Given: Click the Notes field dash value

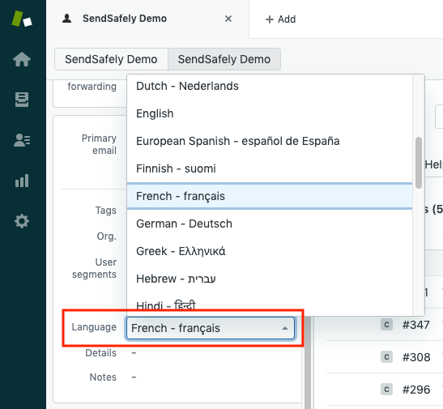Looking at the screenshot, I should [134, 377].
